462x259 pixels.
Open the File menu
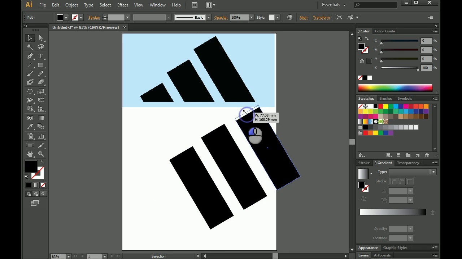click(42, 5)
